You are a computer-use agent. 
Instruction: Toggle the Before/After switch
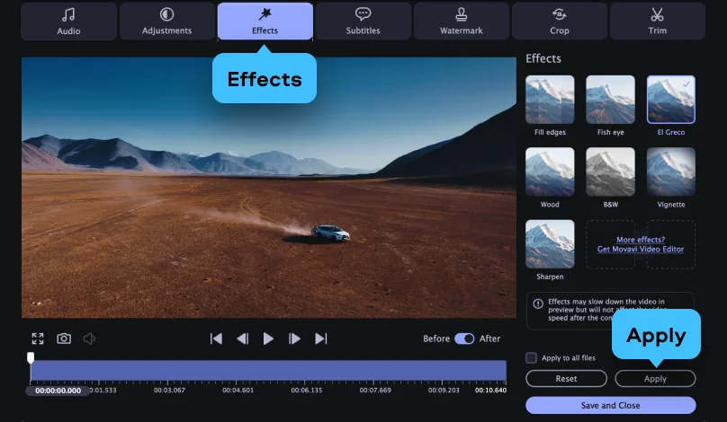(x=464, y=338)
